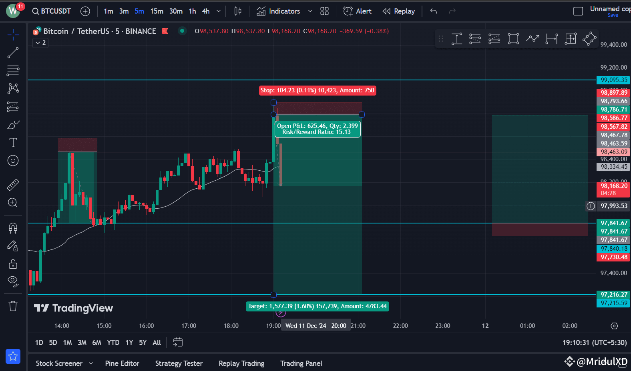Viewport: 631px width, 371px height.
Task: Toggle the layout rectangle checkbox near Unnamed
Action: click(x=578, y=11)
